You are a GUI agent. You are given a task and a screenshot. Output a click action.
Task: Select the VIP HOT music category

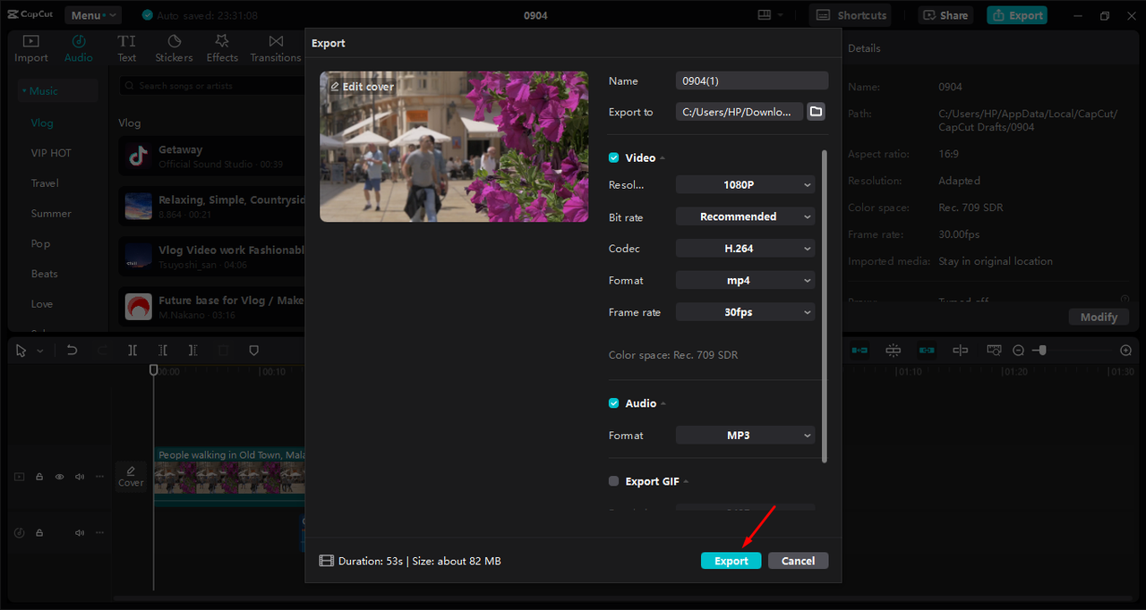[51, 153]
